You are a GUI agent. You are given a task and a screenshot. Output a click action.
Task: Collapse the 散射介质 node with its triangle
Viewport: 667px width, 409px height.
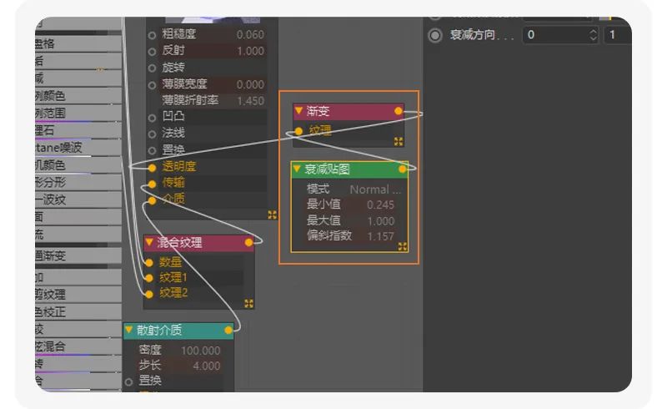coord(129,330)
